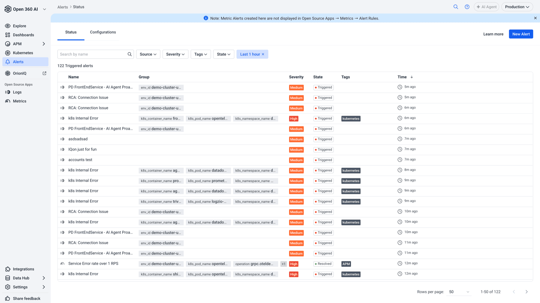The height and width of the screenshot is (303, 540).
Task: Expand the Data Hub sidebar submenu
Action: coord(44,278)
